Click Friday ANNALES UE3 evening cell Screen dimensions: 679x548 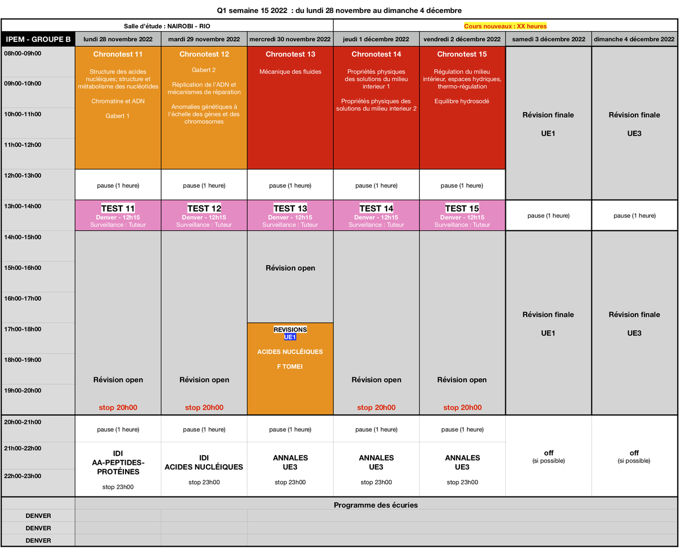coord(462,469)
